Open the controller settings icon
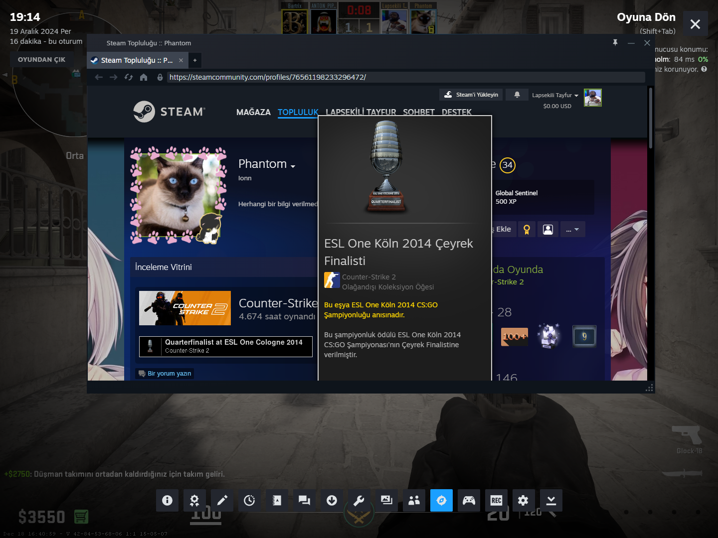This screenshot has height=538, width=718. pos(469,500)
